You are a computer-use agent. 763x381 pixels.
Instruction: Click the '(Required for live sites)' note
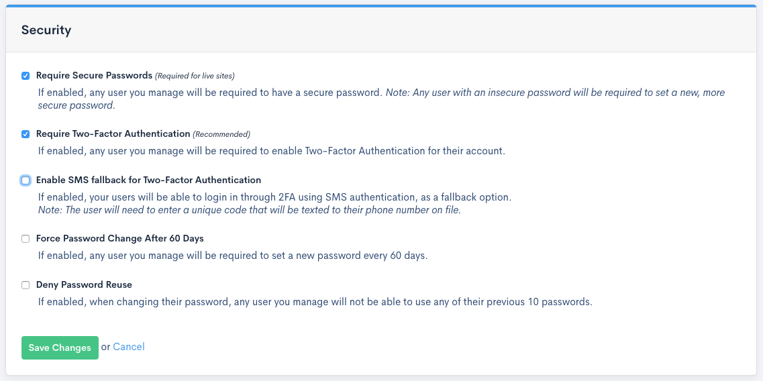(195, 76)
